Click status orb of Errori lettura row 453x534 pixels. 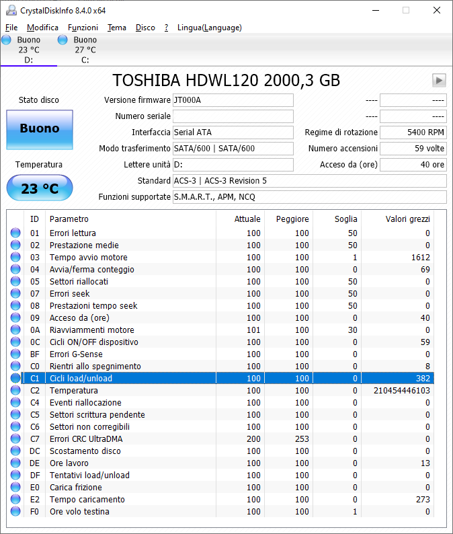click(x=15, y=233)
